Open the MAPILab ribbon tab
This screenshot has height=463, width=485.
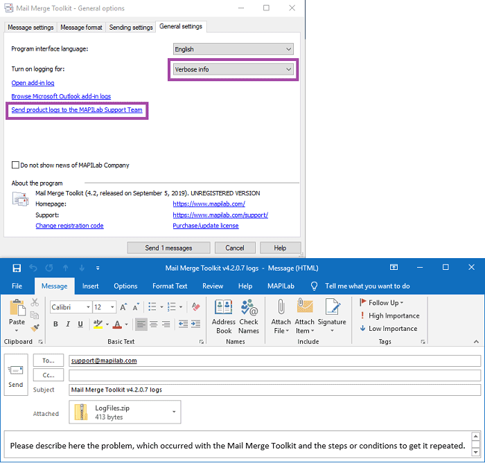(281, 286)
